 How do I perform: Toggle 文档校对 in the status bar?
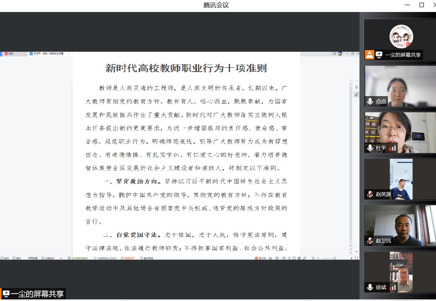pyautogui.click(x=48, y=258)
